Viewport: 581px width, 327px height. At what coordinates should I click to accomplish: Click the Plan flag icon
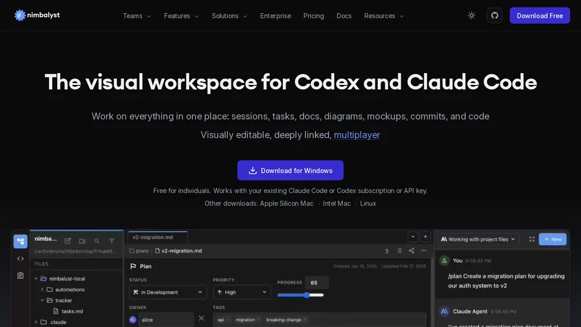pos(133,266)
